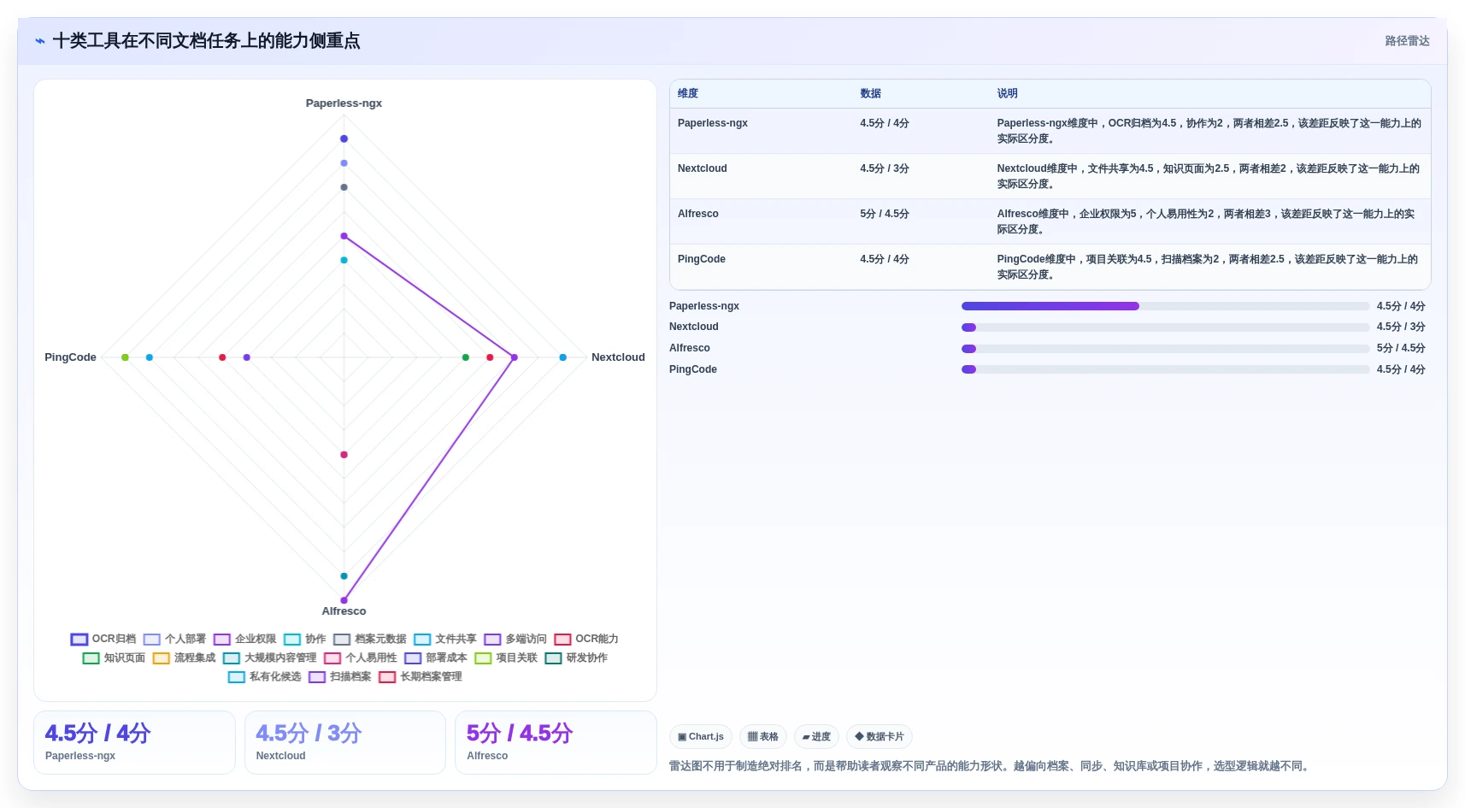Click the title 十类工具在不同文档任务上的能力侧重点

(x=206, y=41)
